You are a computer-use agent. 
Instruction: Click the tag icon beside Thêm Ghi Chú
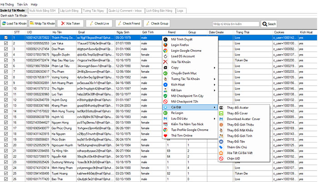(221, 147)
